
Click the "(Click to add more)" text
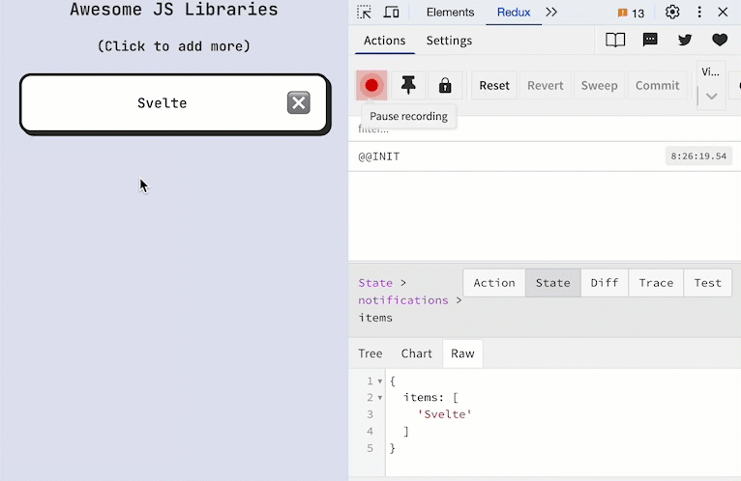(x=173, y=46)
